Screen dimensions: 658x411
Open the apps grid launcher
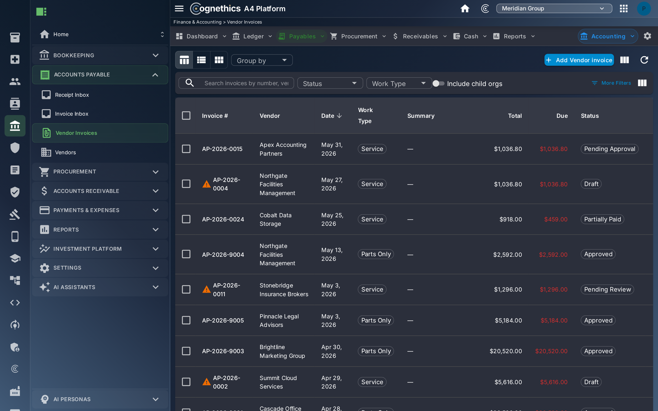pos(624,8)
